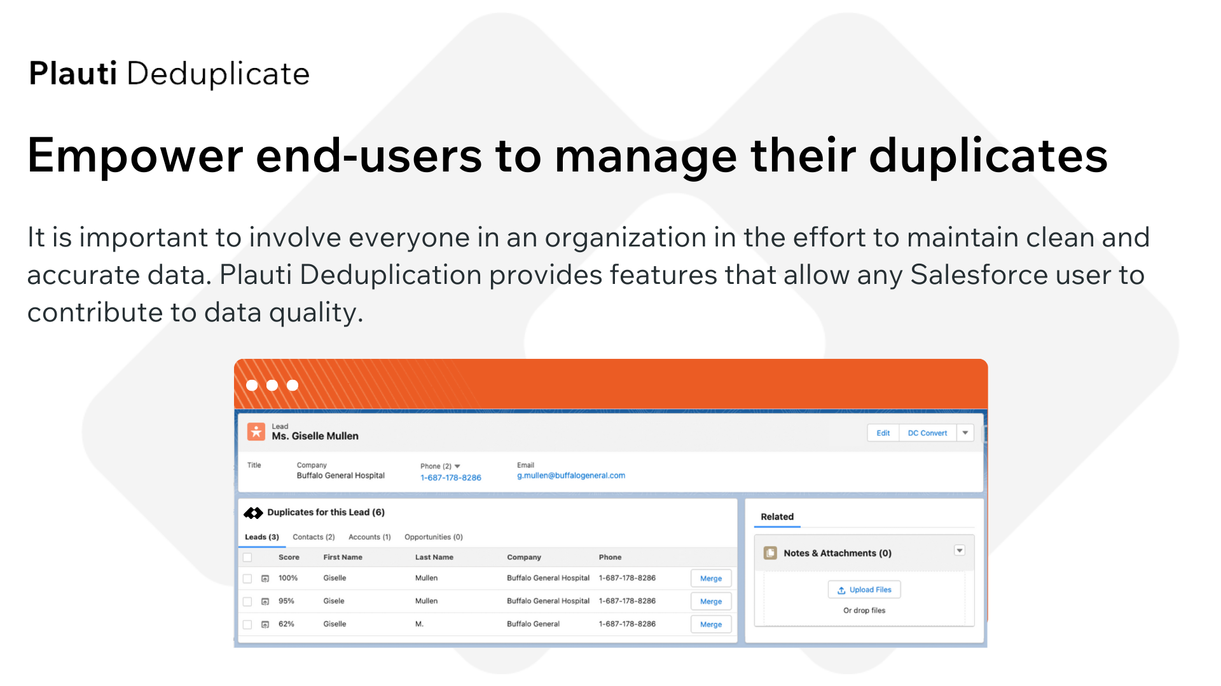Switch to the Accounts (1) tab
This screenshot has height=686, width=1221.
[x=369, y=537]
